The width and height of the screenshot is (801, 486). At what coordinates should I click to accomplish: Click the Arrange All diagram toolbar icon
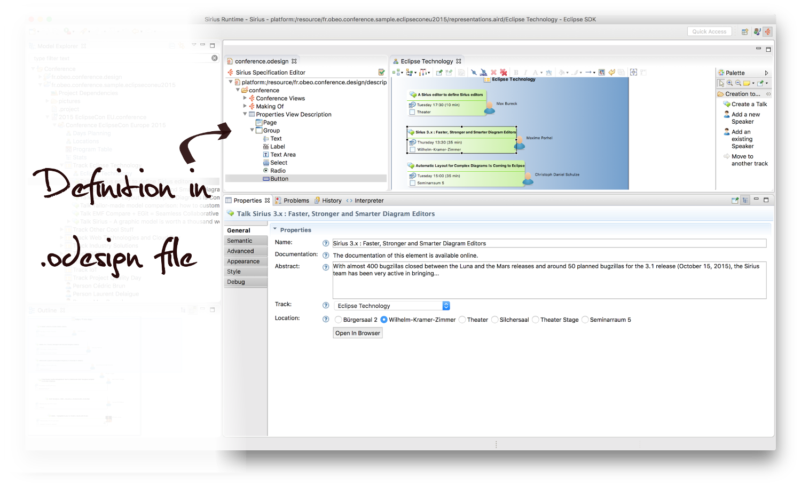pos(396,73)
